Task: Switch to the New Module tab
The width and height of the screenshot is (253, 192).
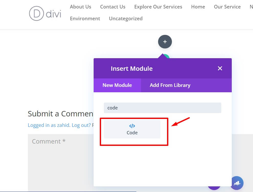Action: click(117, 85)
